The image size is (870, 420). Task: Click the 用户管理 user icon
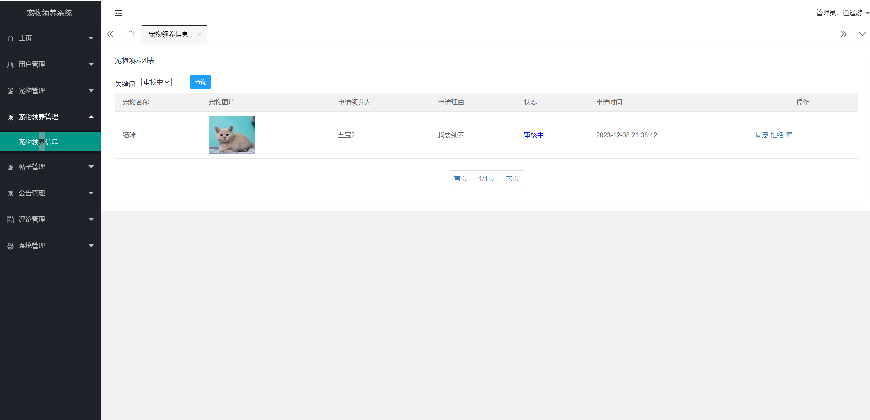(10, 65)
